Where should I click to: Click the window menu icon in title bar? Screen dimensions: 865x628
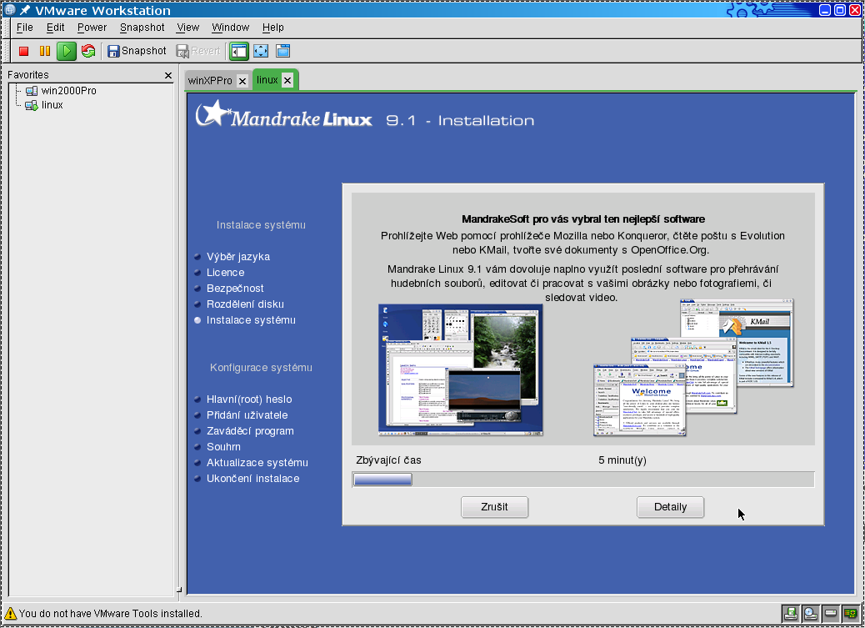pos(10,9)
